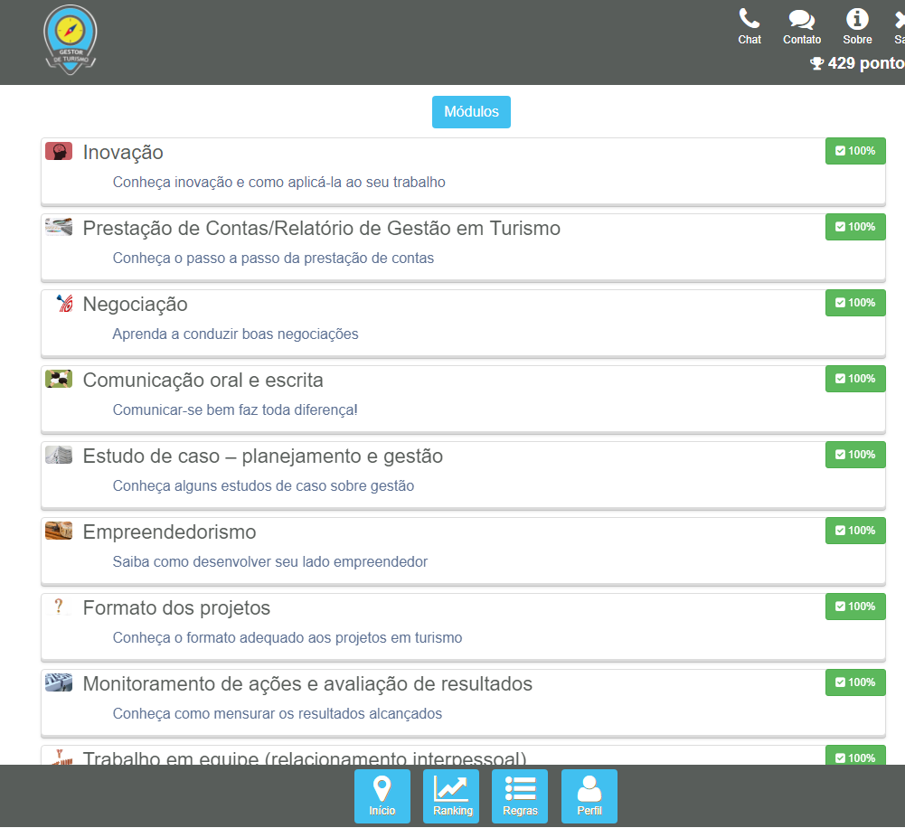Go to Início via map pin button
The width and height of the screenshot is (905, 828).
pyautogui.click(x=382, y=796)
